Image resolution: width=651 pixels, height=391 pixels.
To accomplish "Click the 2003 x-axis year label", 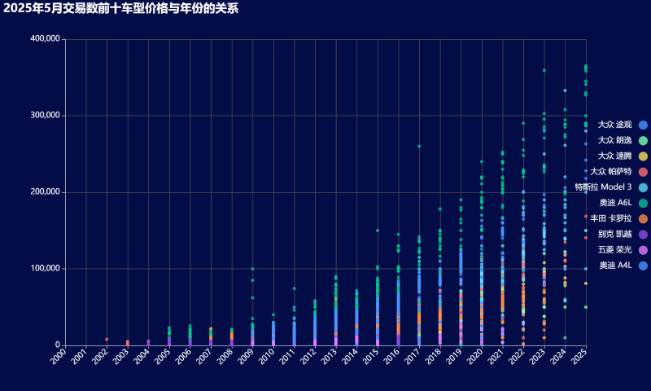I will [x=120, y=356].
